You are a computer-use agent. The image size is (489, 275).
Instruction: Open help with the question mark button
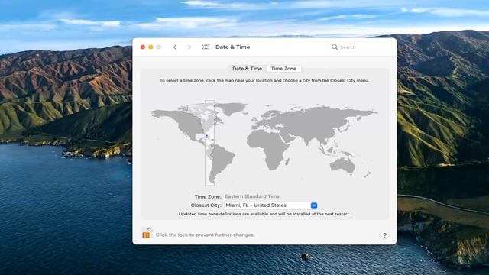[x=384, y=235]
